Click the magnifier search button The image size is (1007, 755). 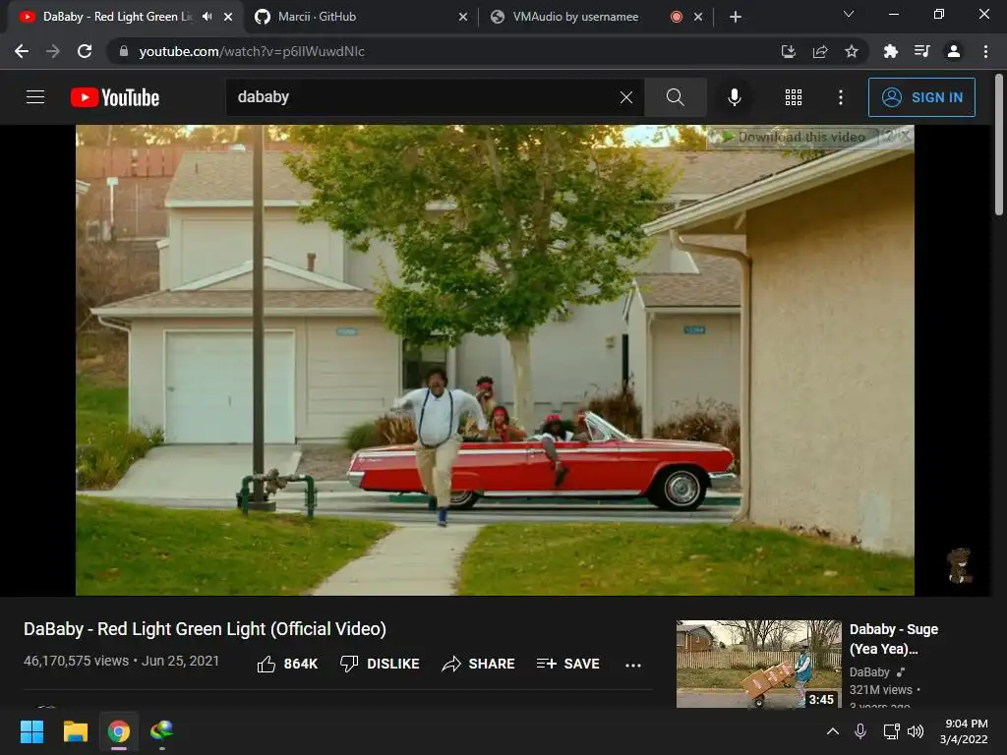coord(675,97)
